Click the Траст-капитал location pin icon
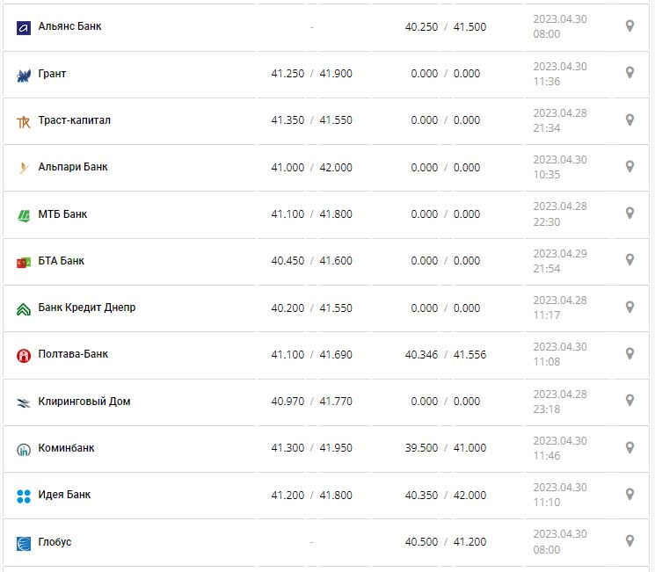 tap(630, 119)
